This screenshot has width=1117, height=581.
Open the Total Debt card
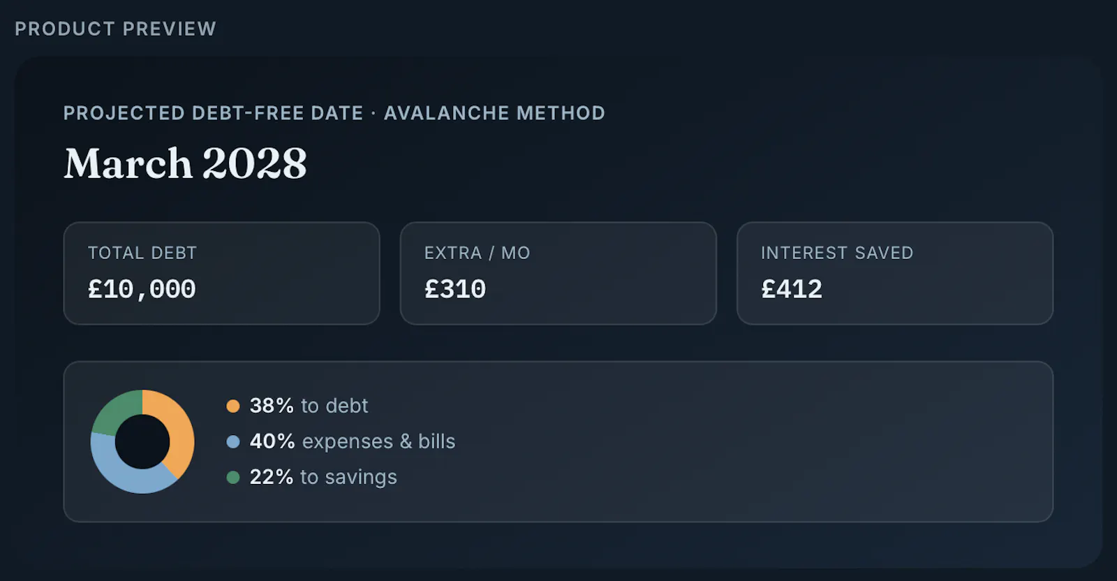pos(221,273)
